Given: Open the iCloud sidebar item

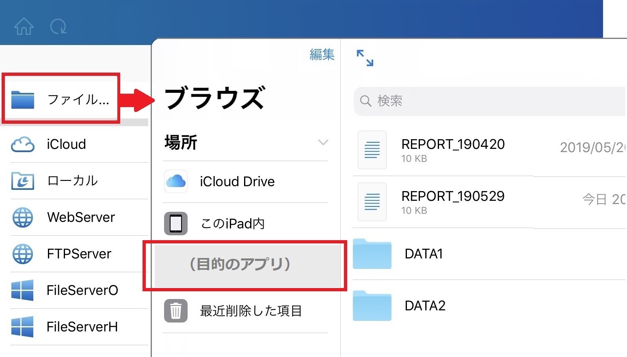Looking at the screenshot, I should (x=66, y=144).
